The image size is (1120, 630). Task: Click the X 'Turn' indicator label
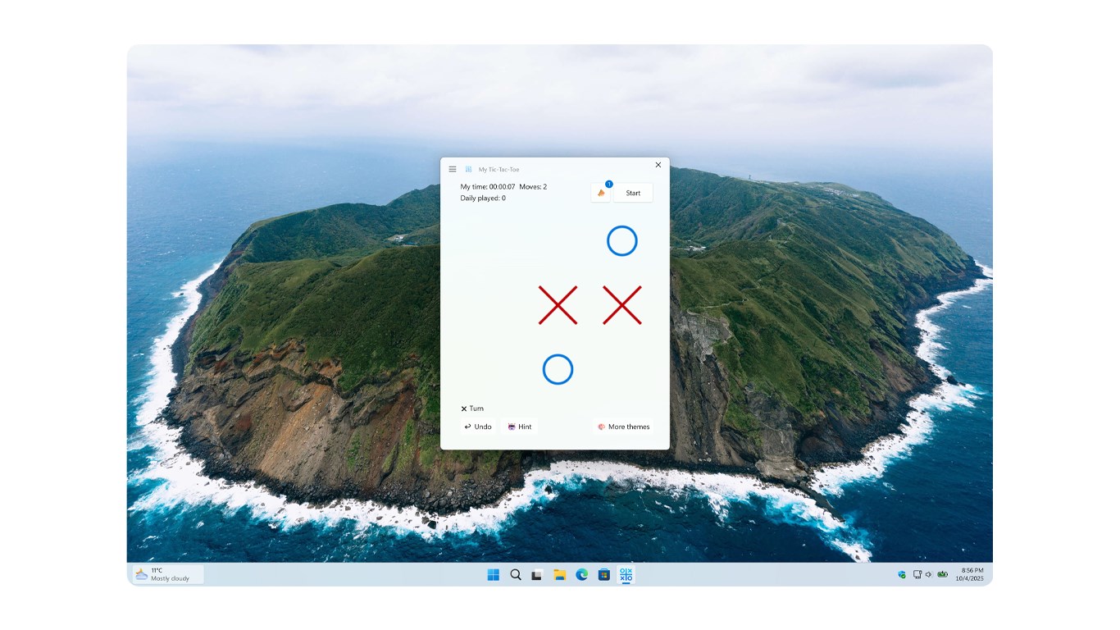tap(472, 409)
